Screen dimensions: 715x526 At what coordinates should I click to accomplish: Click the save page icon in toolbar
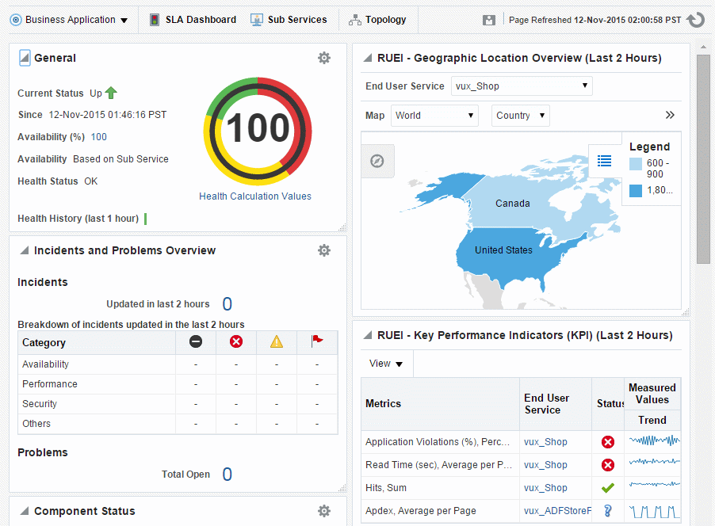tap(489, 20)
